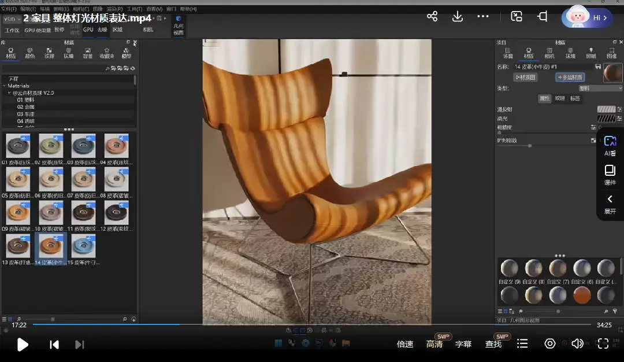The height and width of the screenshot is (362, 624).
Task: Open the 照明 project tab
Action: (591, 53)
